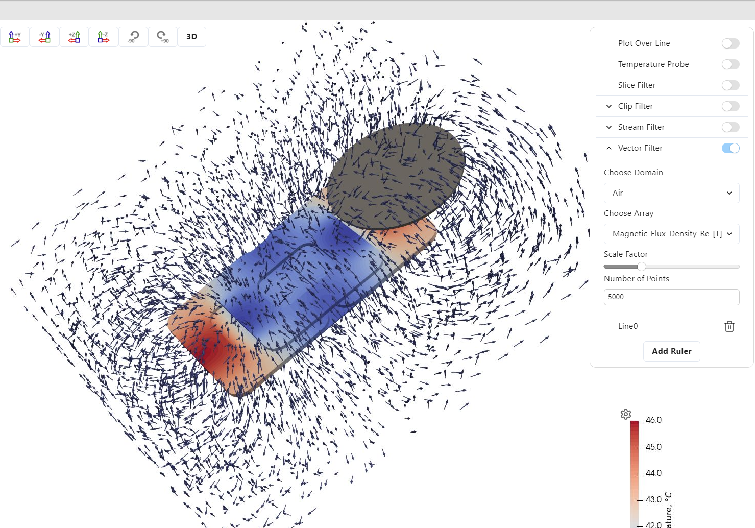Rotate view by +90 degrees

[x=163, y=37]
